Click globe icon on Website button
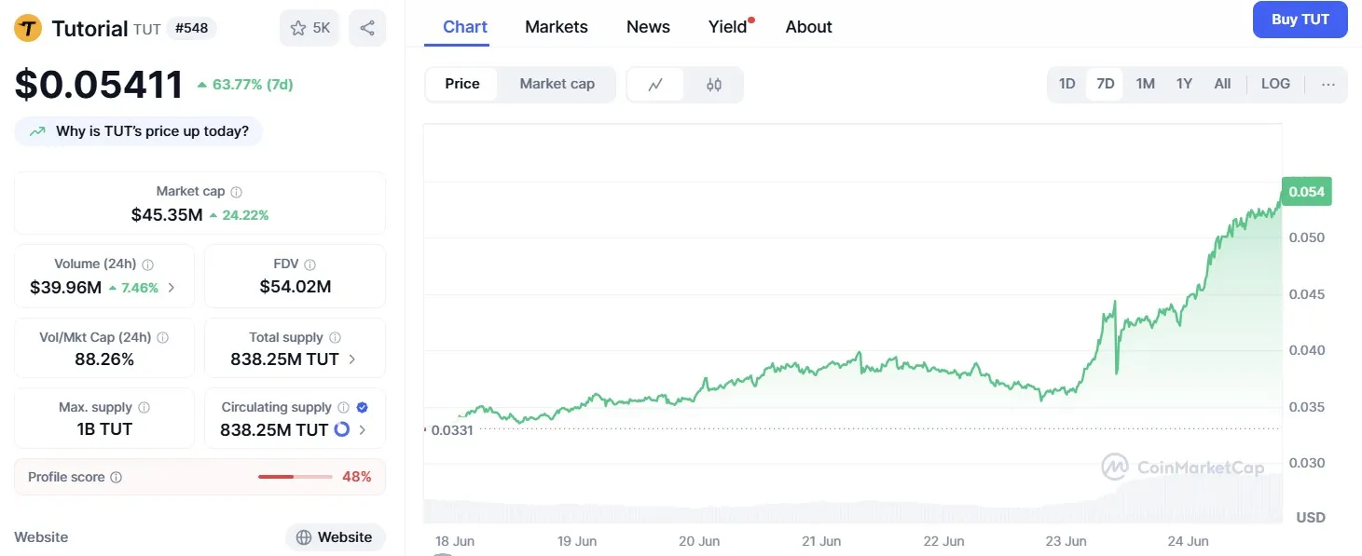Screen dimensions: 1362x556 pos(304,537)
